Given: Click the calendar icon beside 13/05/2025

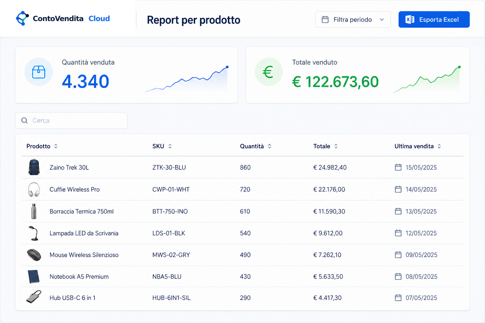Looking at the screenshot, I should coord(398,211).
